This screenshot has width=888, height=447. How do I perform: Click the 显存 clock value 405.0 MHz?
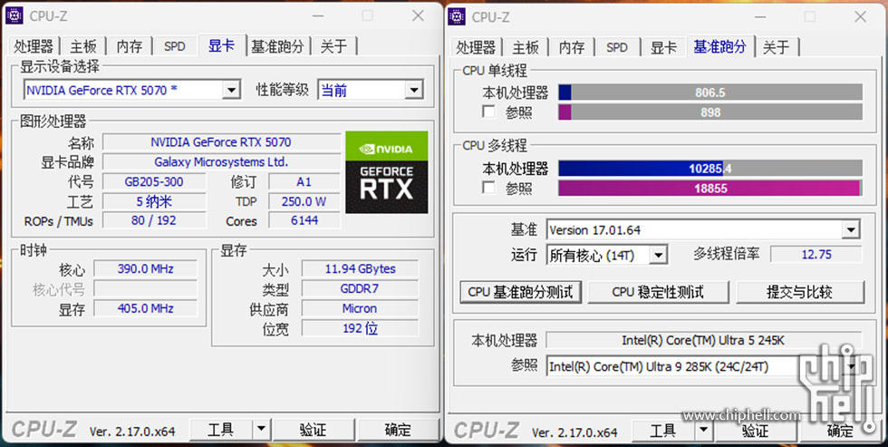tap(146, 308)
